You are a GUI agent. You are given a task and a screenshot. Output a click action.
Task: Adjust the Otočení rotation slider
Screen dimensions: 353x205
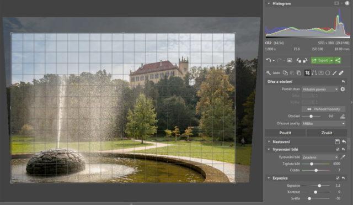point(311,116)
